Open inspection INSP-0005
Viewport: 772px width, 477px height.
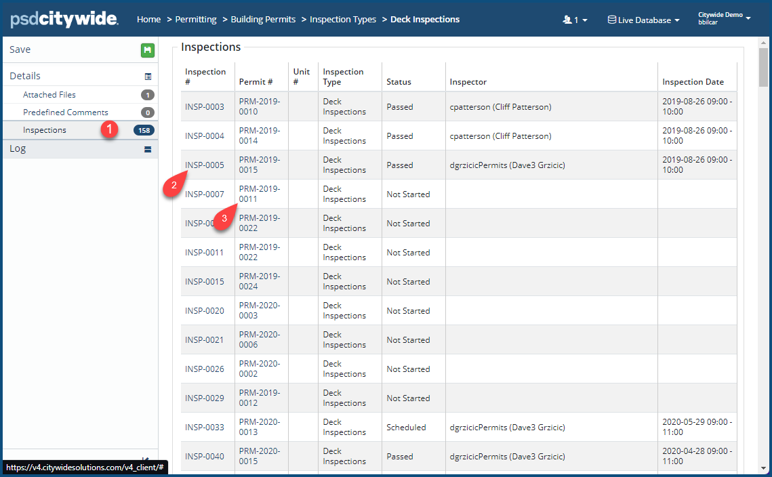[x=204, y=165]
